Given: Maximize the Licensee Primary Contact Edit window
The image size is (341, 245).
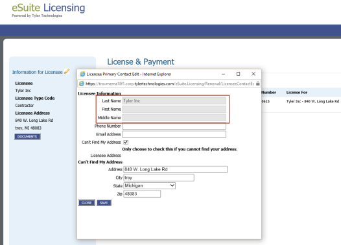Looking at the screenshot, I should 239,74.
